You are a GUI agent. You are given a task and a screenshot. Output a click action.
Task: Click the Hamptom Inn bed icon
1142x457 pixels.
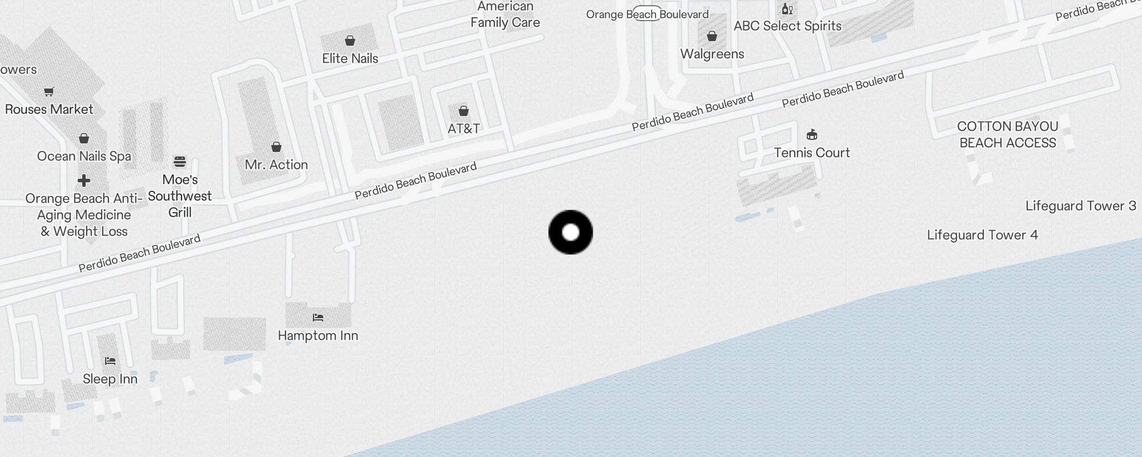coord(318,318)
